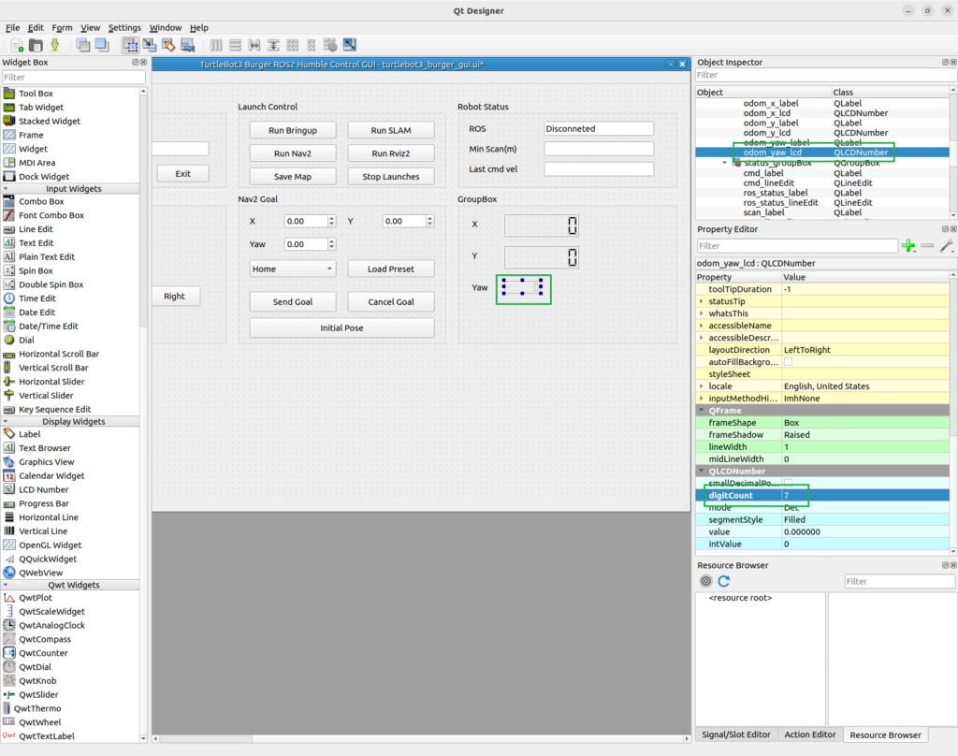Collapse the QLCDNumber property group
Image resolution: width=958 pixels, height=756 pixels.
point(702,472)
